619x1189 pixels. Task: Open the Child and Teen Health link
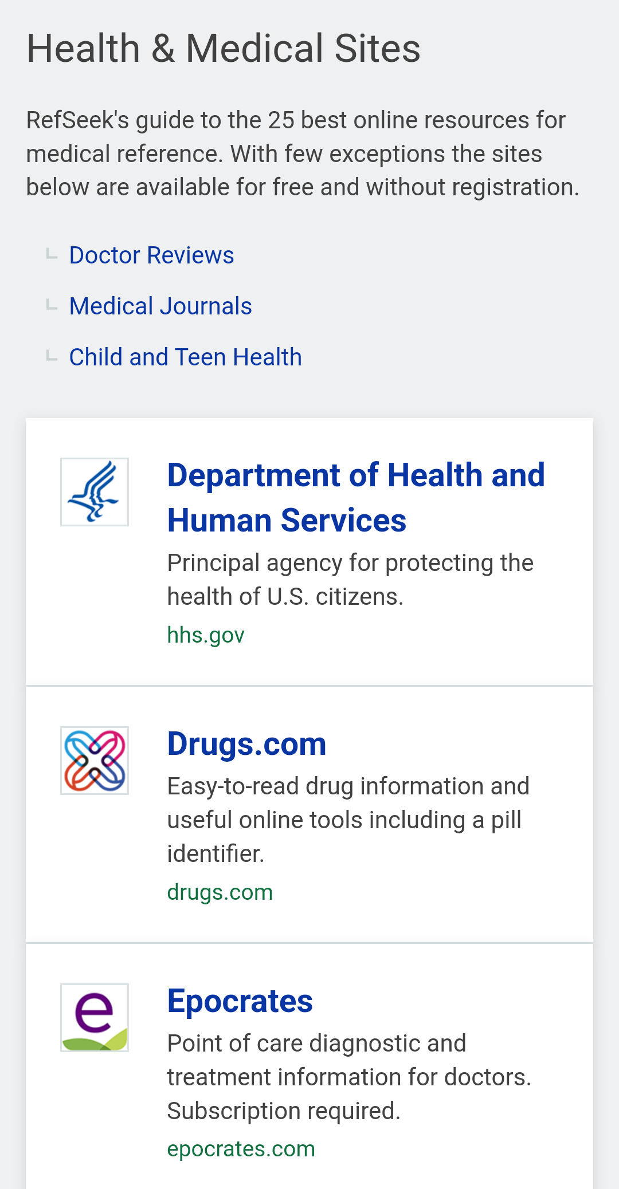pyautogui.click(x=185, y=357)
